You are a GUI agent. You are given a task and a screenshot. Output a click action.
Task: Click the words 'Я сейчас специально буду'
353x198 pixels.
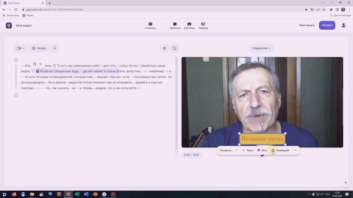coord(60,71)
